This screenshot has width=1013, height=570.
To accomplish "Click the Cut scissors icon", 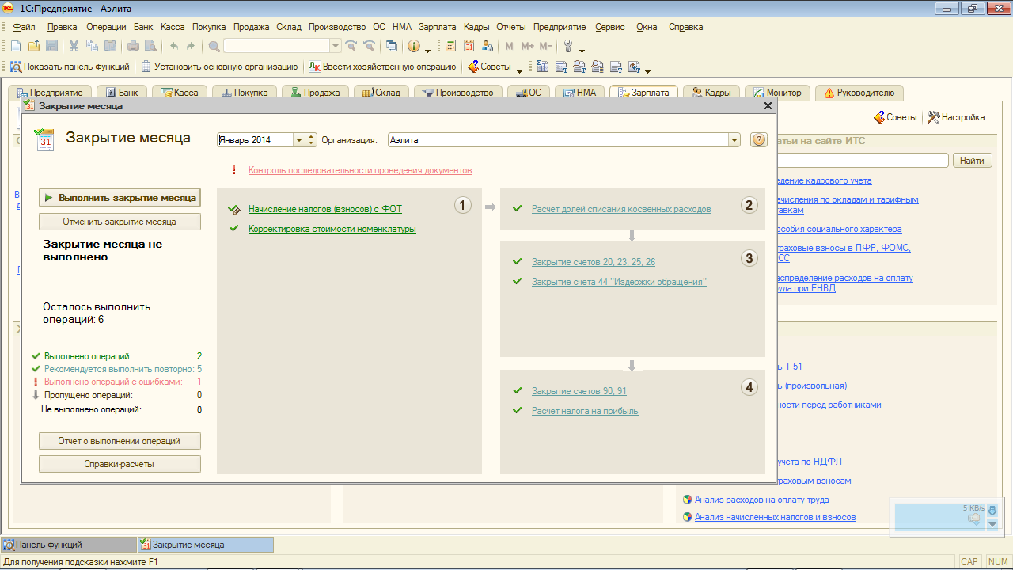I will pos(74,46).
